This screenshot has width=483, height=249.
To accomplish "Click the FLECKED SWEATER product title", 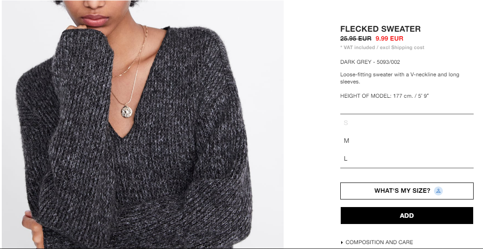I will pyautogui.click(x=380, y=29).
